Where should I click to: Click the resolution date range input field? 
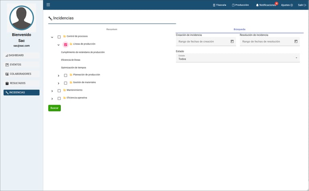[x=270, y=41]
